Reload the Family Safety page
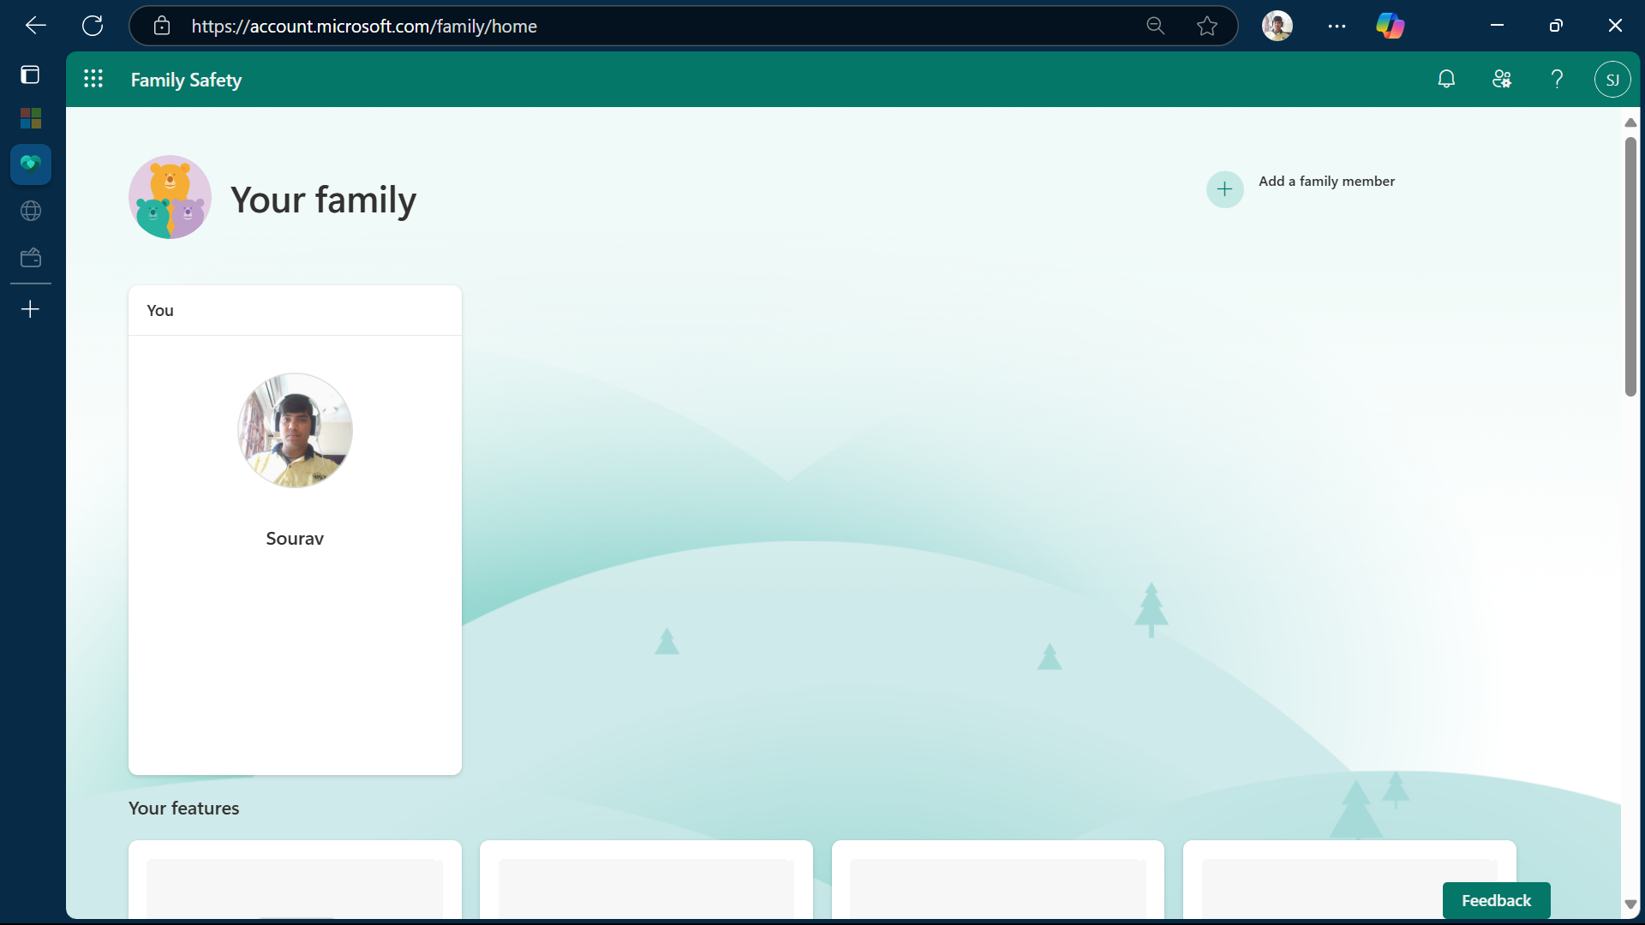Screen dimensions: 1645x925 tap(93, 26)
